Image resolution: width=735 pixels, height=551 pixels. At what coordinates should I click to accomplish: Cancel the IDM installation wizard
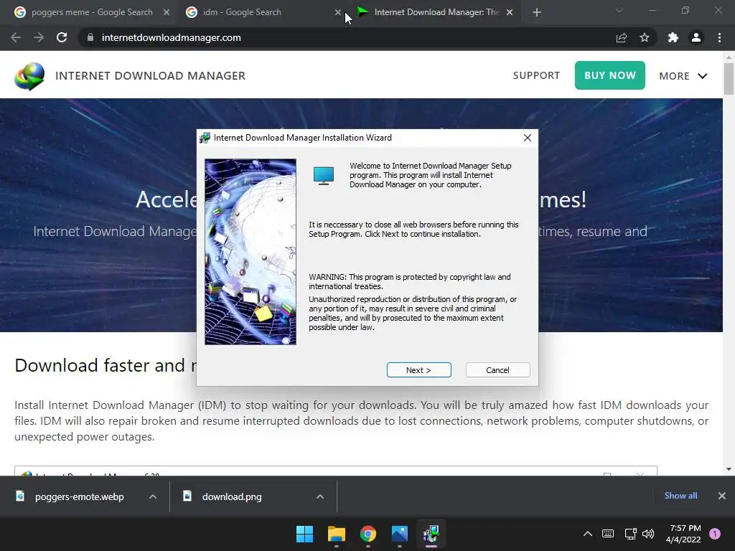(x=497, y=369)
